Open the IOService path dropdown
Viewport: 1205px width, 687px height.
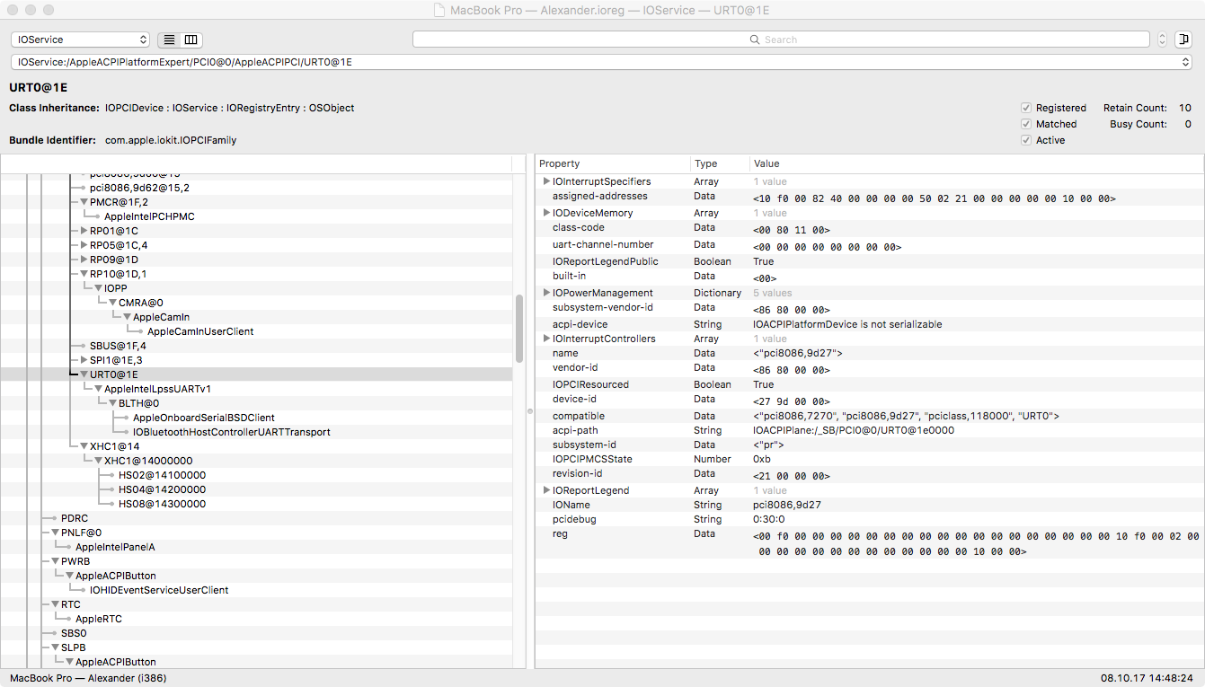pos(602,62)
